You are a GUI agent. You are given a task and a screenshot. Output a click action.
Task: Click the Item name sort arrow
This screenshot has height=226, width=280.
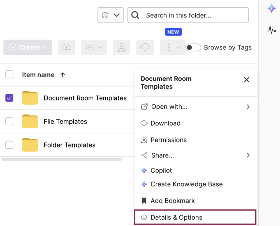tap(63, 75)
